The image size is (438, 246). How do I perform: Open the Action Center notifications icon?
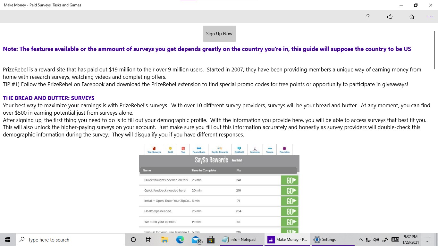point(427,240)
